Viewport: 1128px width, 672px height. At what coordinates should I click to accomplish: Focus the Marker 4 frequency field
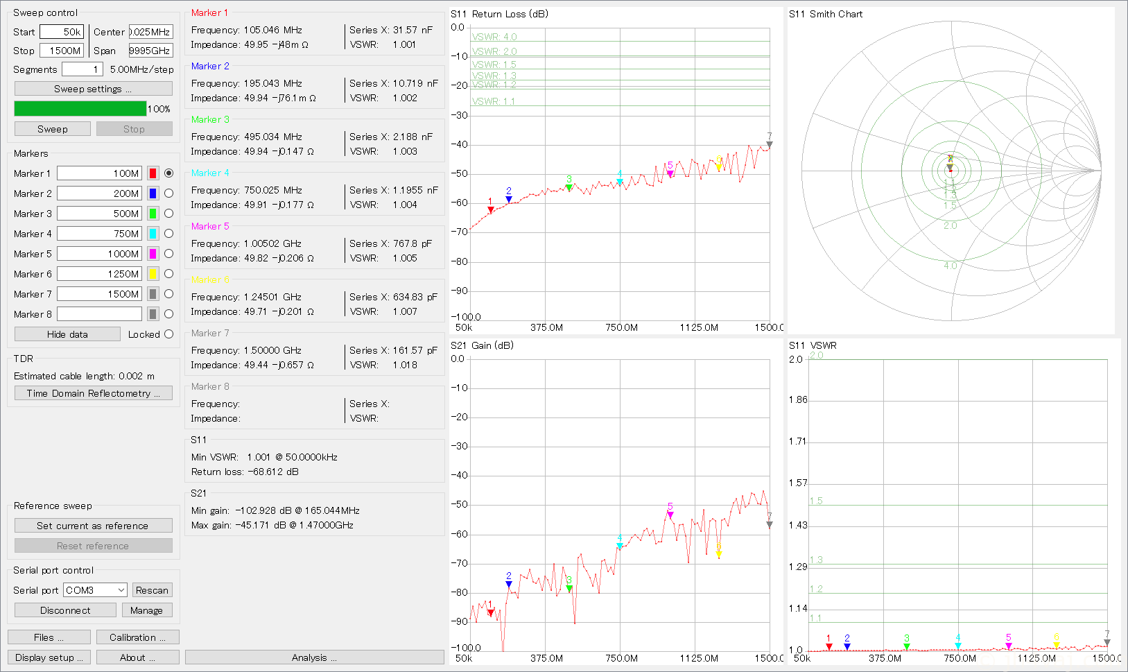[99, 234]
